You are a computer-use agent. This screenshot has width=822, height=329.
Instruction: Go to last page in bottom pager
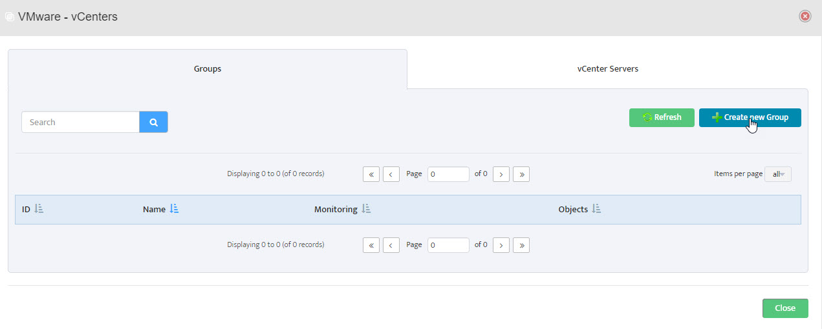(x=521, y=245)
